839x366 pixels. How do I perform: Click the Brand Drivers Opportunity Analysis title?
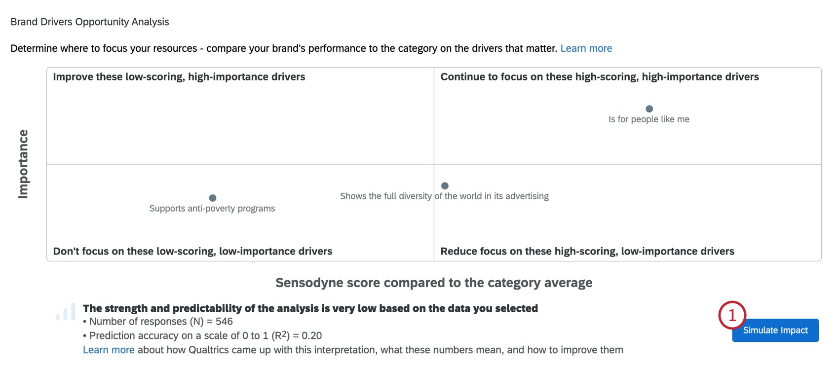coord(90,22)
